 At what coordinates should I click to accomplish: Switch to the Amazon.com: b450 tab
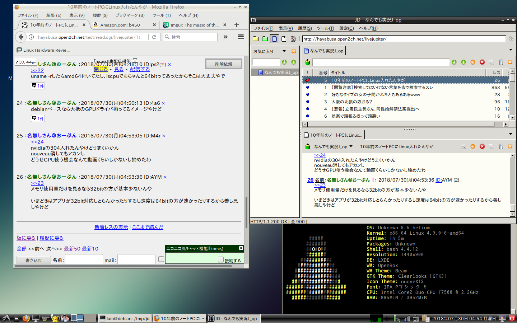click(x=124, y=25)
